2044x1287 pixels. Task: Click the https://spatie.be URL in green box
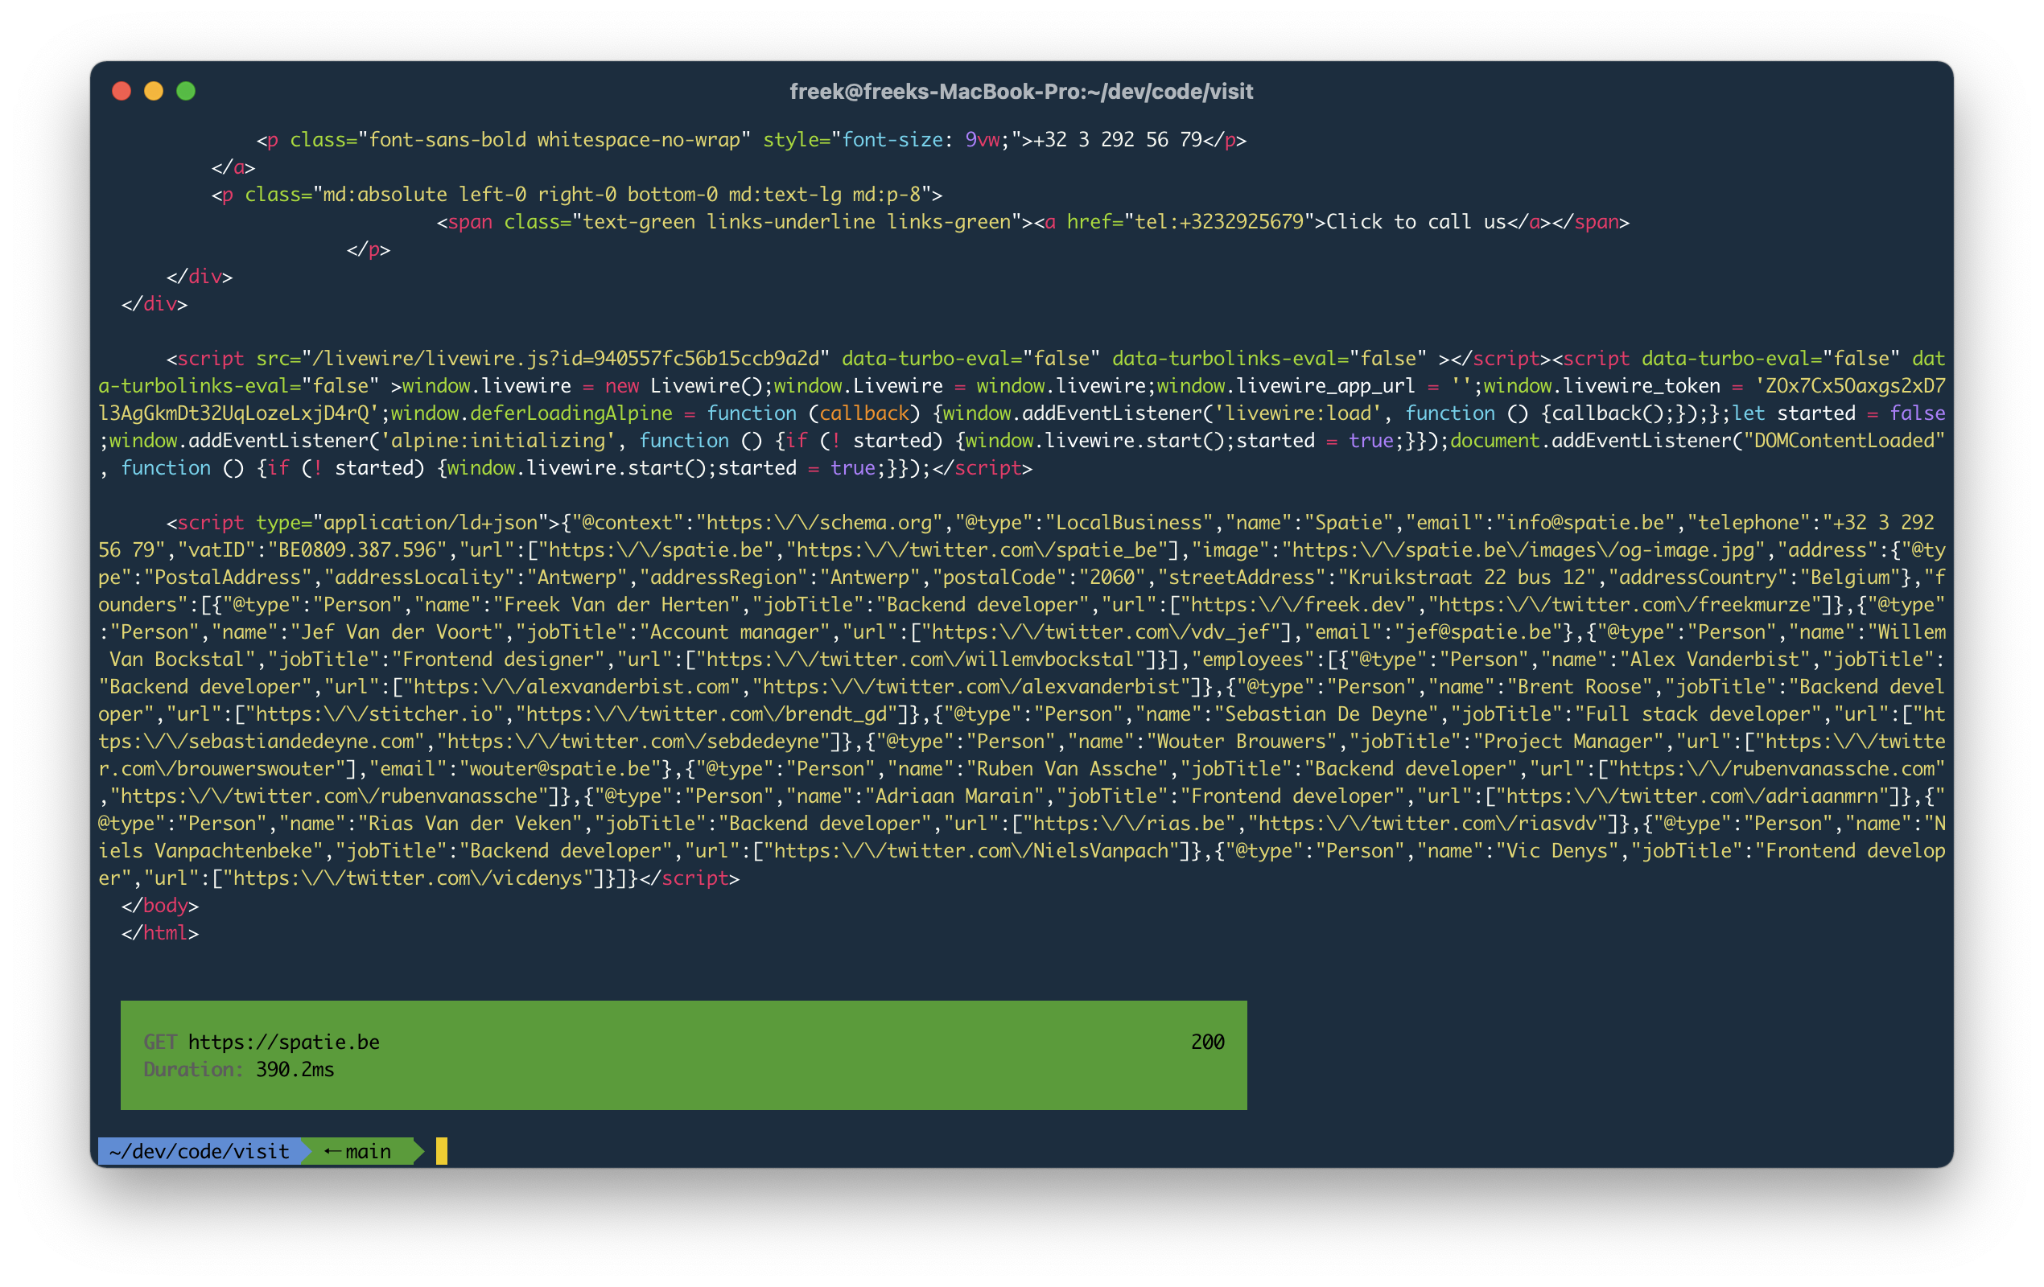click(x=283, y=1042)
